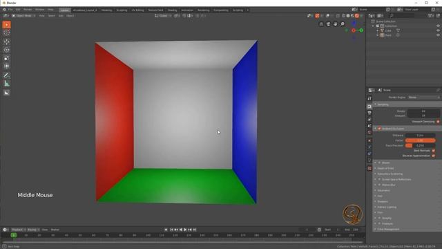Open the Scene properties tab icon
Viewport: 442px width, 249px height.
click(x=369, y=126)
